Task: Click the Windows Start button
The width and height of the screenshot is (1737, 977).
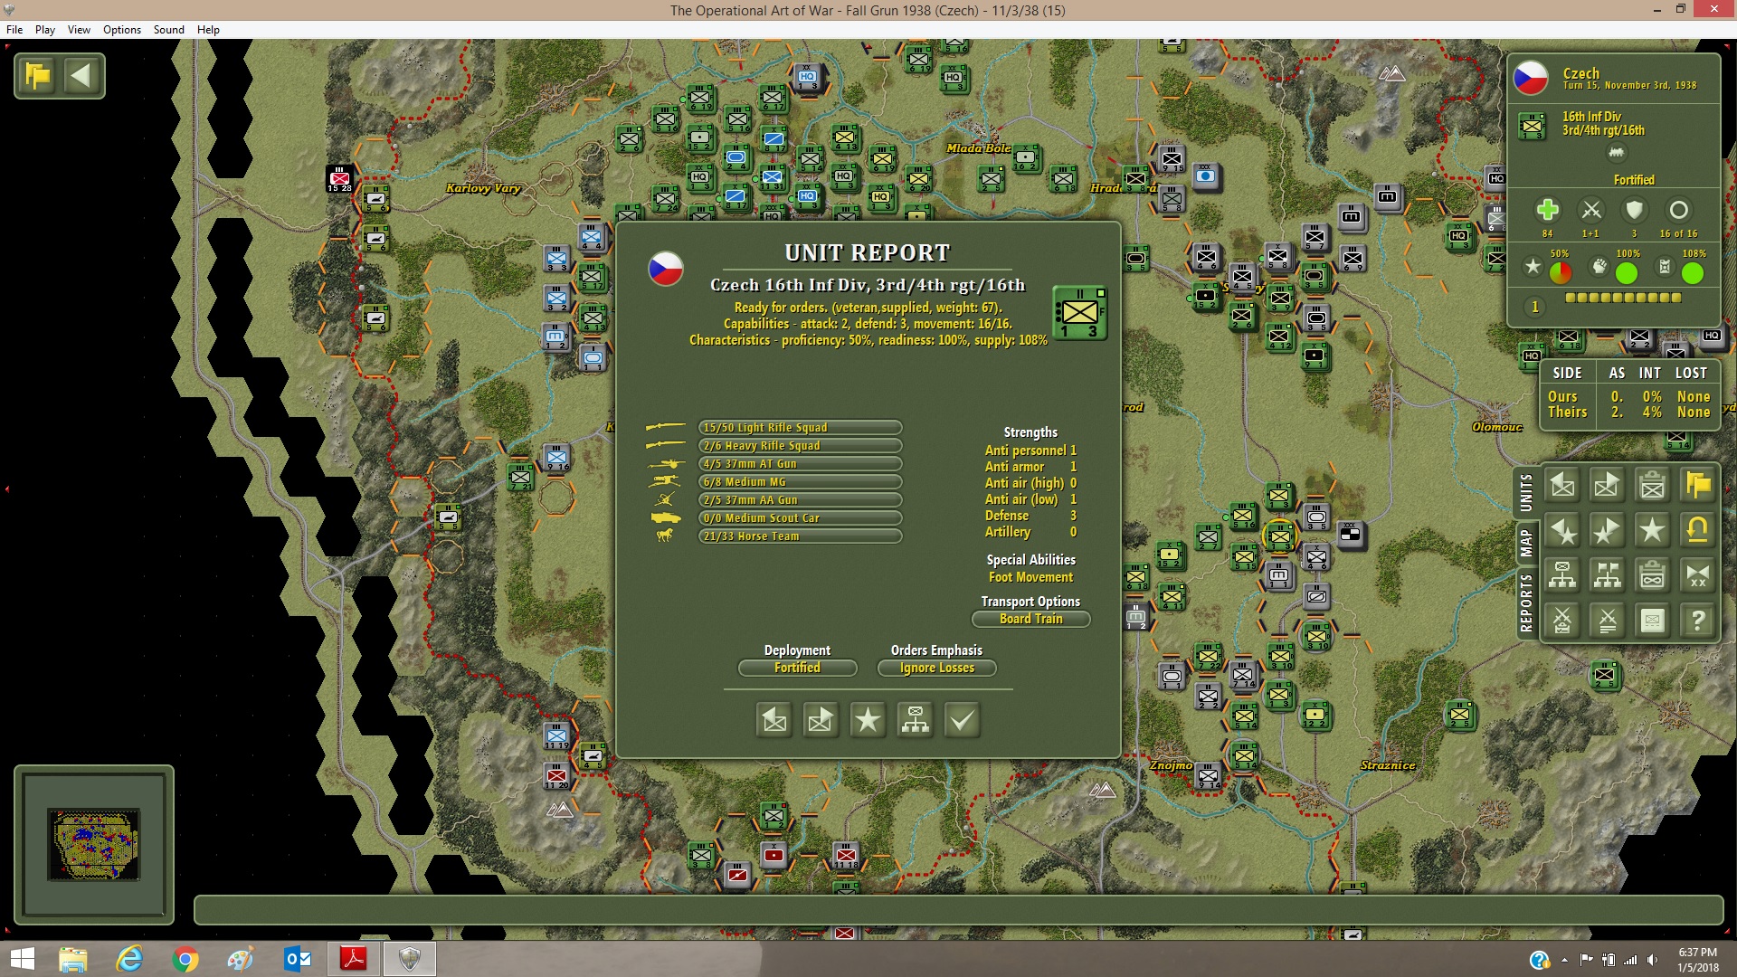Action: [22, 959]
